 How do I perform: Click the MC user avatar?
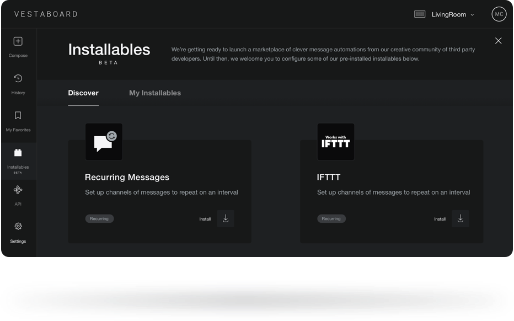tap(499, 14)
